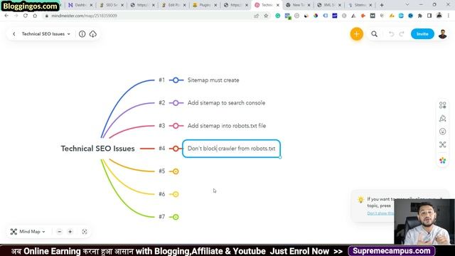Screen dimensions: 455x256
Task: Select the Add sitemap to search console topic
Action: pos(226,102)
